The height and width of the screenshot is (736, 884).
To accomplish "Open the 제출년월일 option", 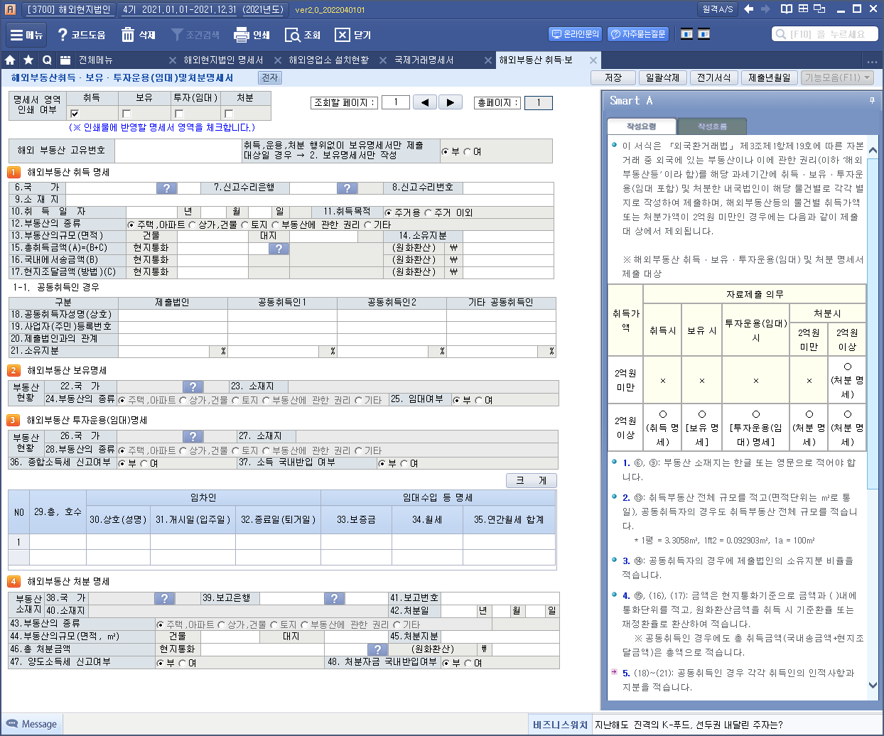I will [769, 77].
